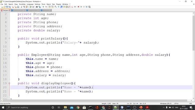
Task: Click line number 12 in the margin
Action: click(5, 55)
